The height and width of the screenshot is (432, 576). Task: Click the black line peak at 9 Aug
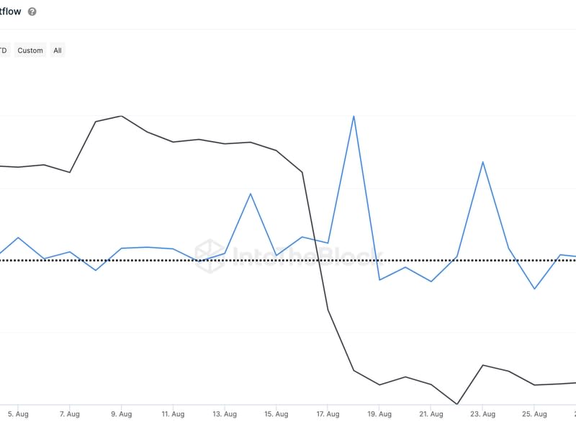click(x=121, y=116)
